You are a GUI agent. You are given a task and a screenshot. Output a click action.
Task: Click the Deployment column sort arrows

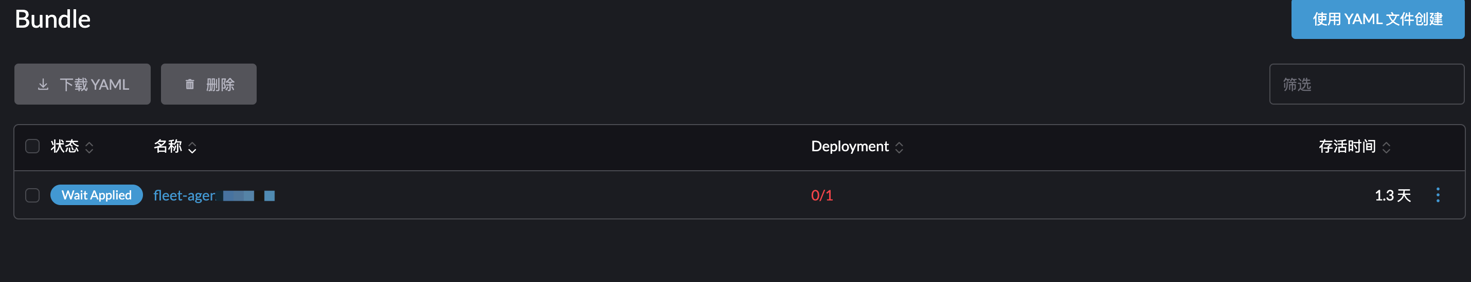tap(900, 148)
